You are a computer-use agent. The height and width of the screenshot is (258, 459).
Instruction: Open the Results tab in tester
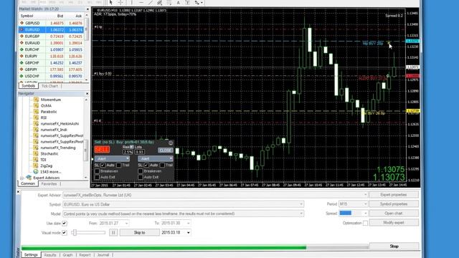click(50, 255)
